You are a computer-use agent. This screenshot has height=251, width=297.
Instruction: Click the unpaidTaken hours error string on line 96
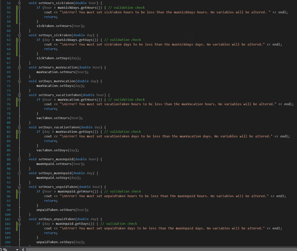[x=164, y=196]
